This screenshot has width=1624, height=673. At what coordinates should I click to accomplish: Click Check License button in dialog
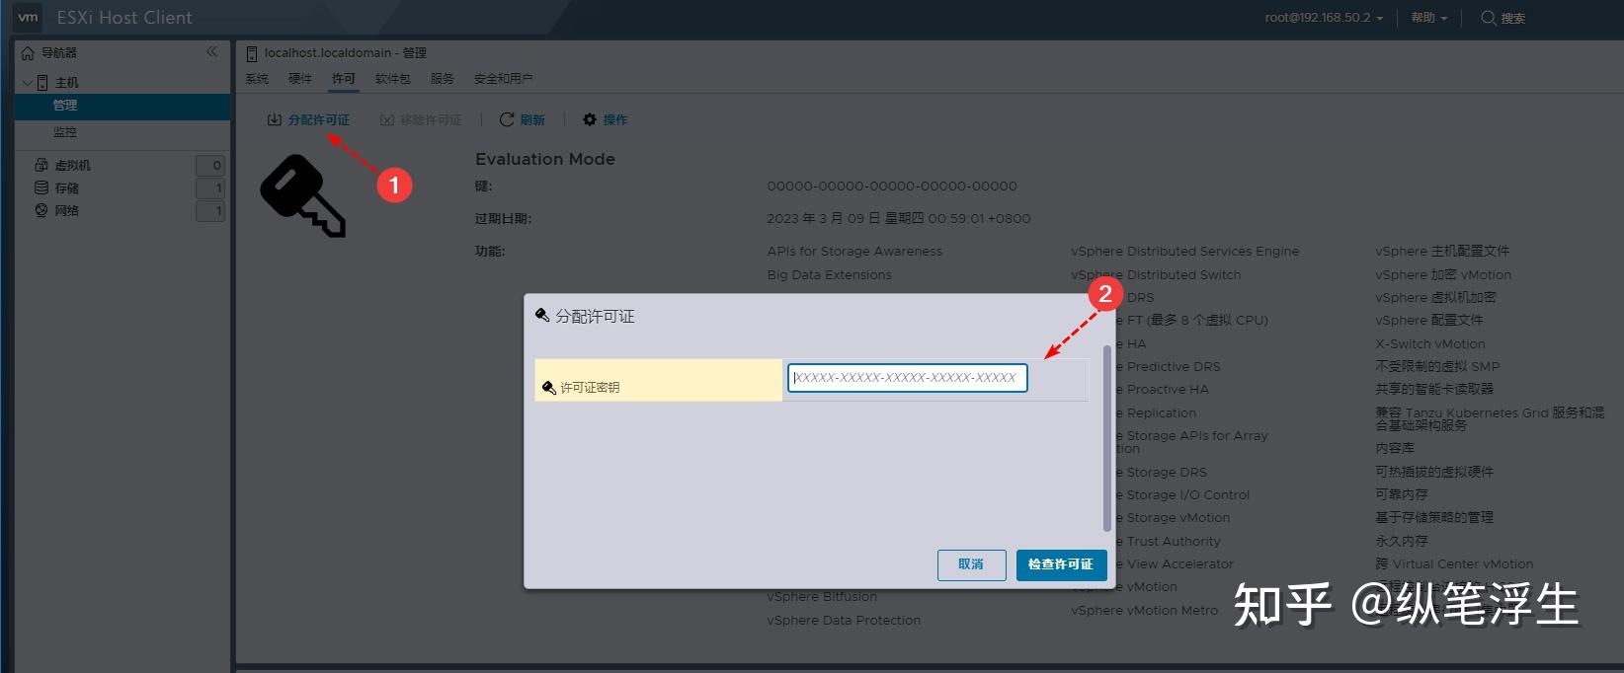click(1061, 564)
